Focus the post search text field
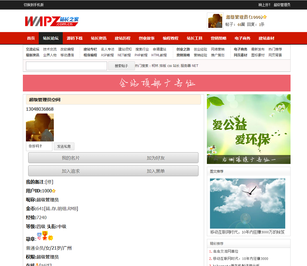This screenshot has width=307, height=266. pyautogui.click(x=66, y=66)
